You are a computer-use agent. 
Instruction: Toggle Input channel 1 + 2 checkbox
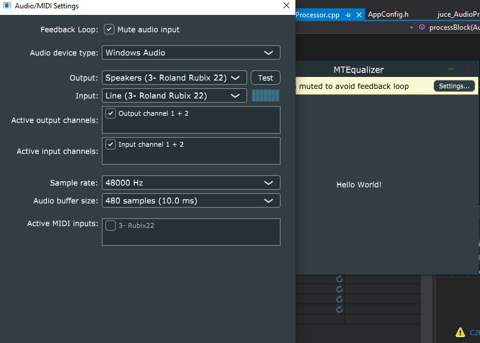(x=111, y=144)
